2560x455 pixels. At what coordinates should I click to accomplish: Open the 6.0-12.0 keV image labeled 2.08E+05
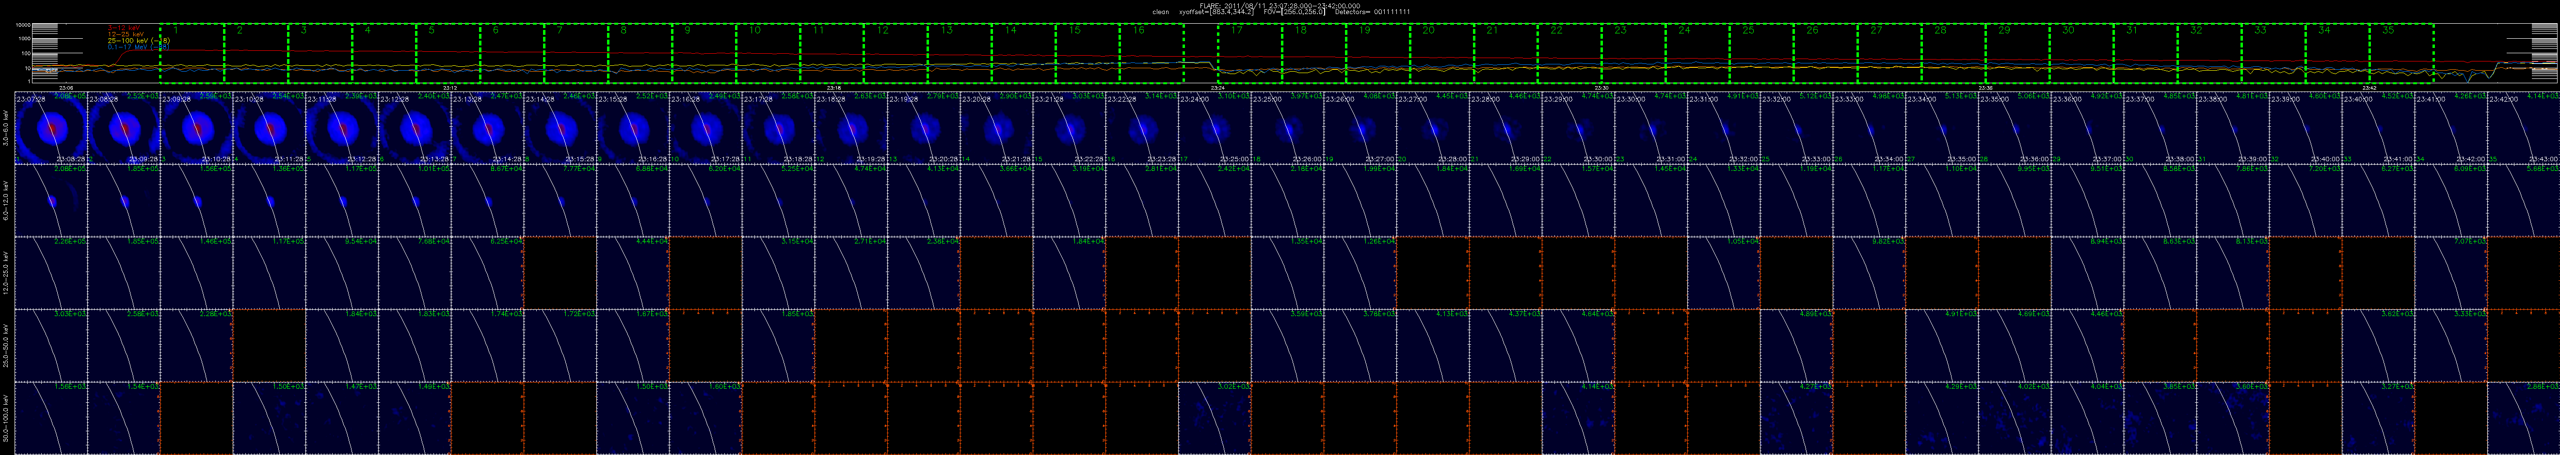(51, 200)
